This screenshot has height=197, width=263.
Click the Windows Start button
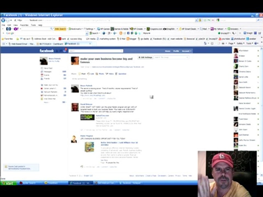click(x=8, y=183)
